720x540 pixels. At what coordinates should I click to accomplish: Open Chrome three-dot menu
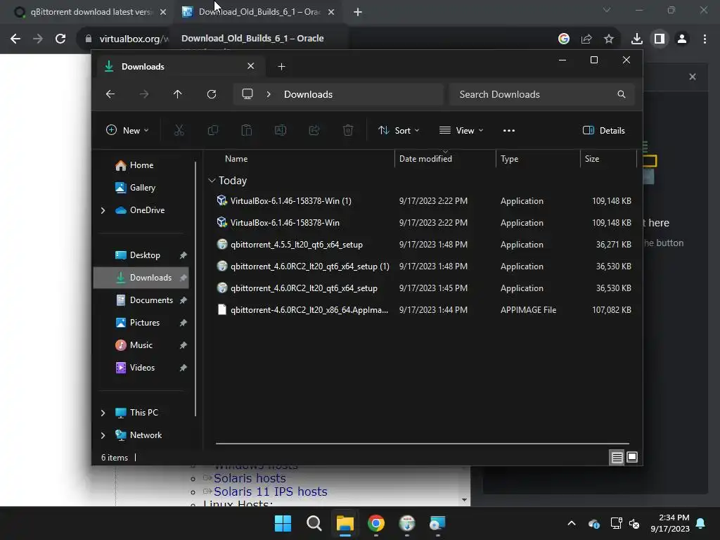point(705,39)
